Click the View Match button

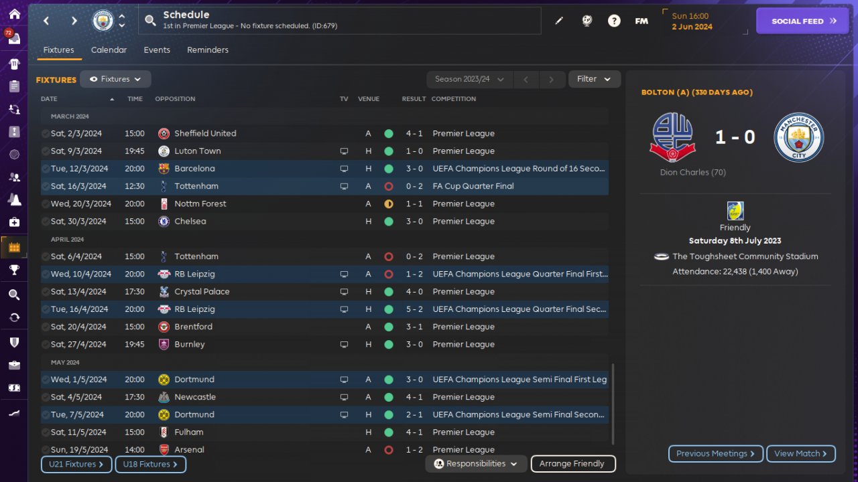(800, 454)
